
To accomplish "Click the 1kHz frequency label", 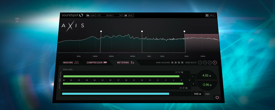I will [x=149, y=56].
